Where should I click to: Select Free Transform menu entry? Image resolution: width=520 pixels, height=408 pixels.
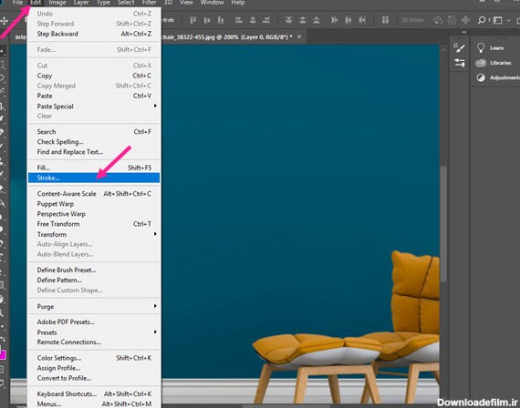[94, 224]
